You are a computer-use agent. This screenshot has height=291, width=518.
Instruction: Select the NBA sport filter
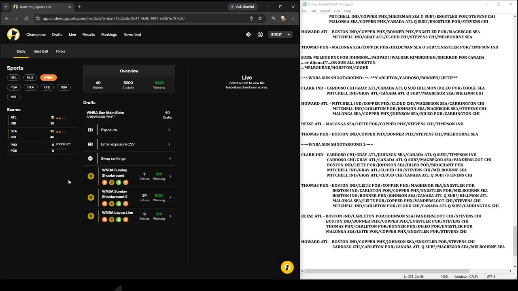tap(64, 87)
